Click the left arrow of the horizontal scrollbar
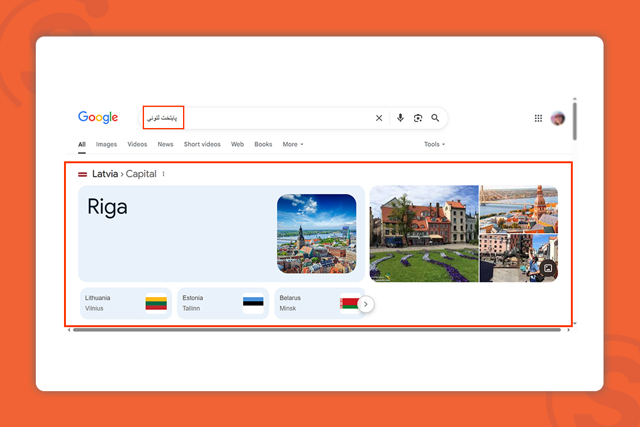Screen dimensions: 640x427 tap(69, 330)
